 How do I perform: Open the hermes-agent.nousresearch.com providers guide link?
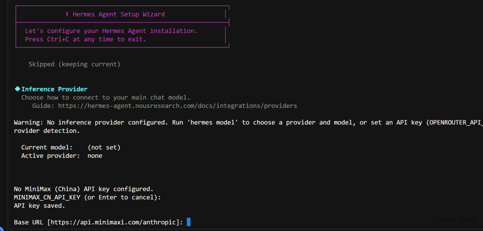click(177, 106)
